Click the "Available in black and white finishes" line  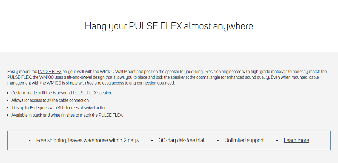[x=67, y=115]
